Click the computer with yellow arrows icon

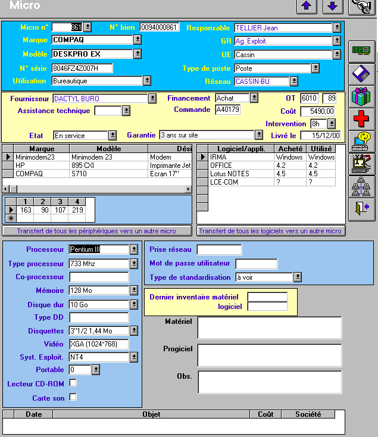pyautogui.click(x=361, y=142)
